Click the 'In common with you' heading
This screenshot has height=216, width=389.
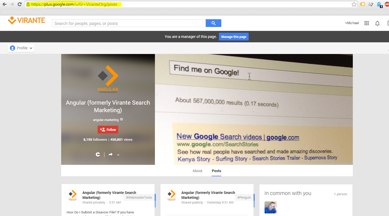[288, 193]
